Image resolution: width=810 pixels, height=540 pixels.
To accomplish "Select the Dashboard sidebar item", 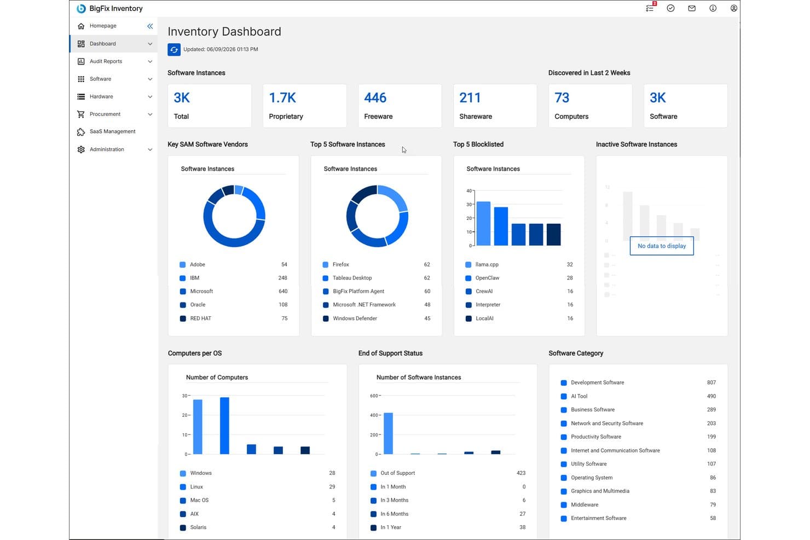I will point(114,44).
